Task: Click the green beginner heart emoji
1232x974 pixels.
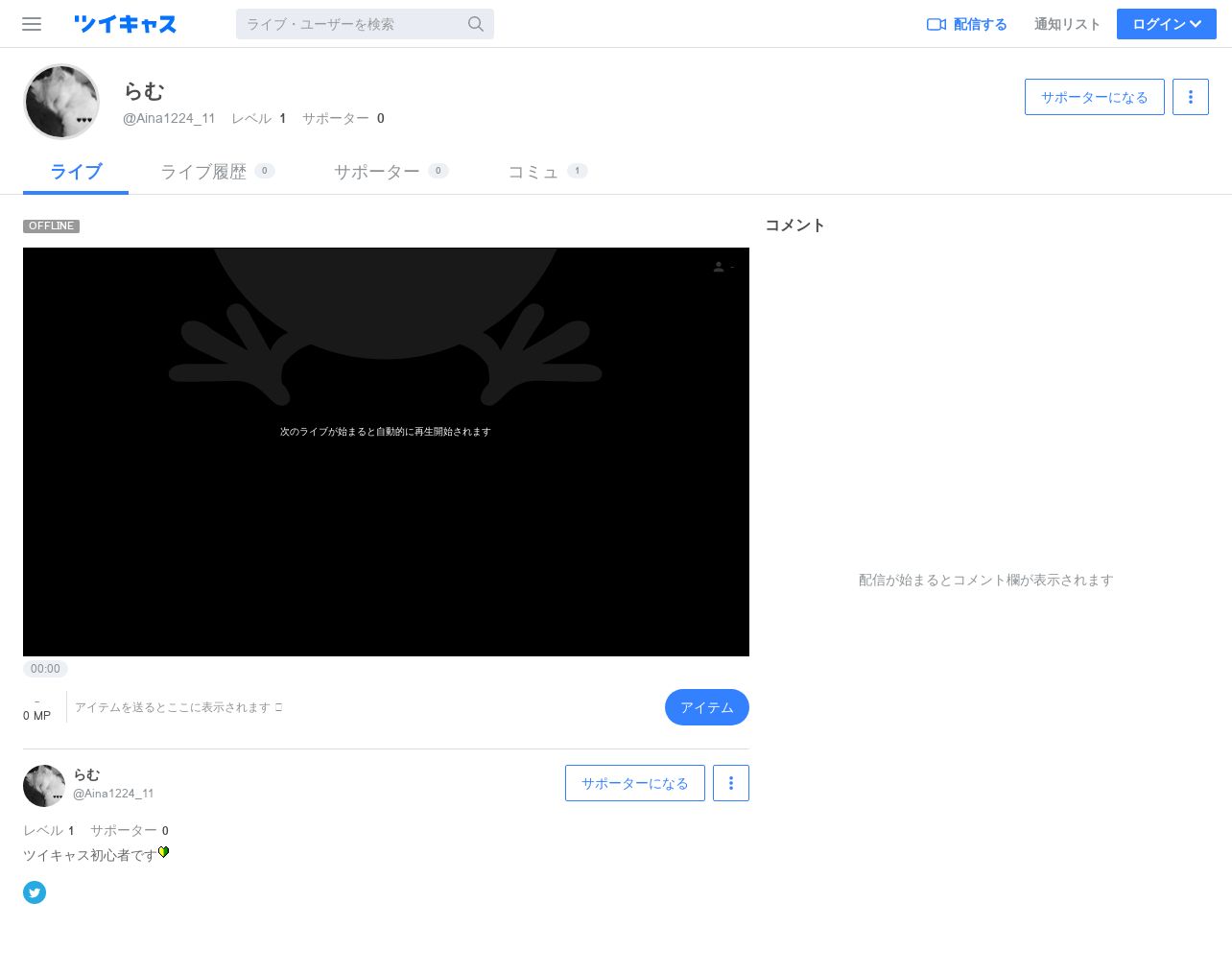Action: [163, 852]
